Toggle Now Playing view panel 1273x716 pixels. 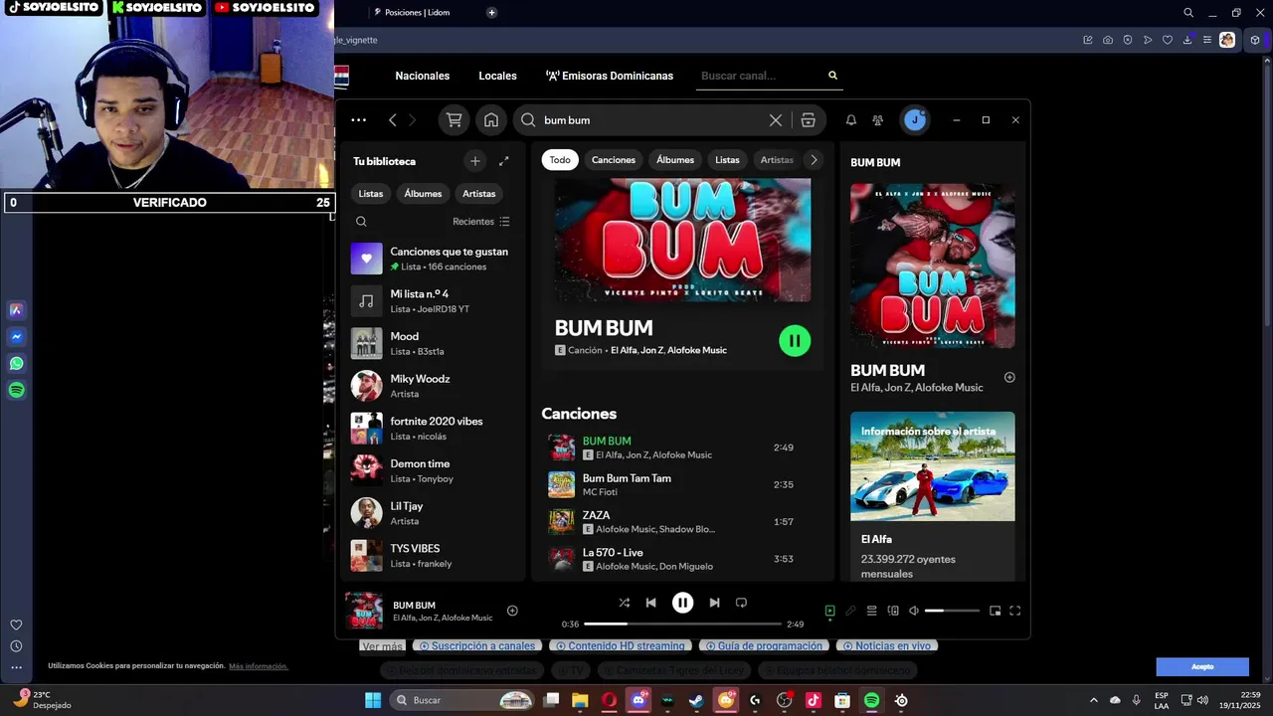coord(830,611)
